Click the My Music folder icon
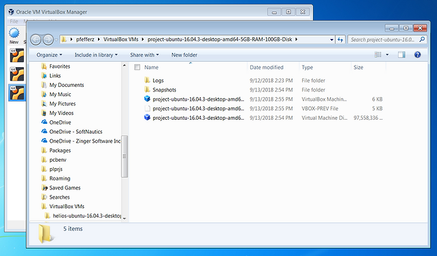437x256 pixels. click(44, 94)
